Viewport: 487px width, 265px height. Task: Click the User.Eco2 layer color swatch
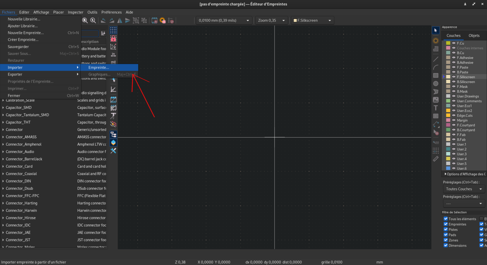coord(448,111)
